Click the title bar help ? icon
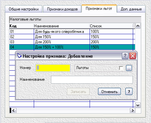151x123 pixels. pos(125,56)
